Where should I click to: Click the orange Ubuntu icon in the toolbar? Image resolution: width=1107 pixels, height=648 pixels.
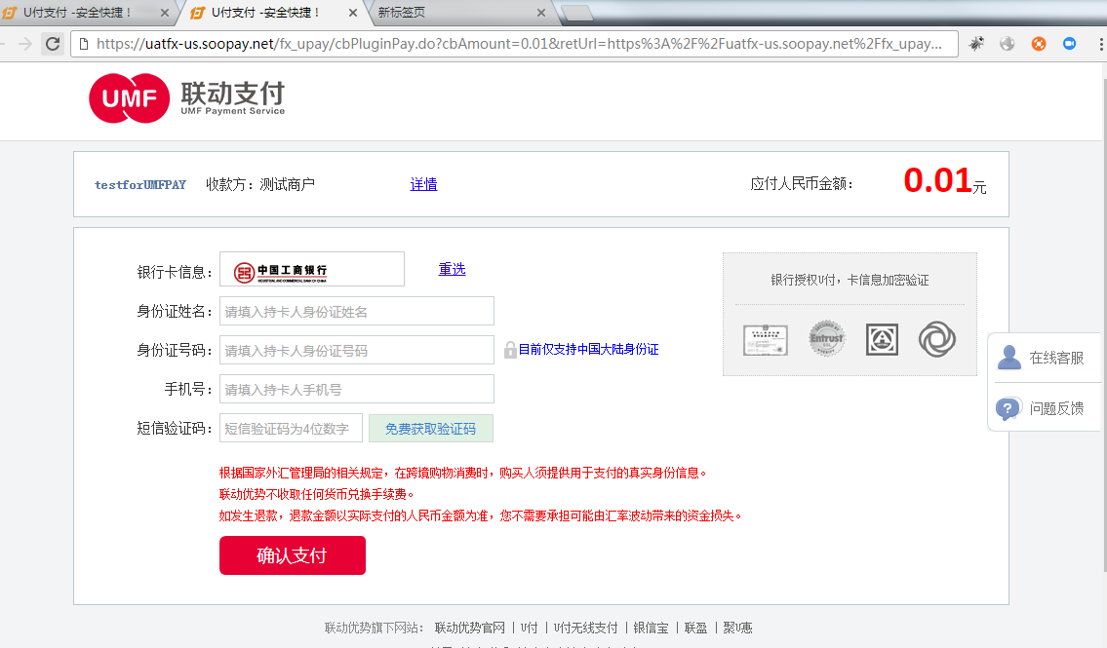click(1037, 44)
